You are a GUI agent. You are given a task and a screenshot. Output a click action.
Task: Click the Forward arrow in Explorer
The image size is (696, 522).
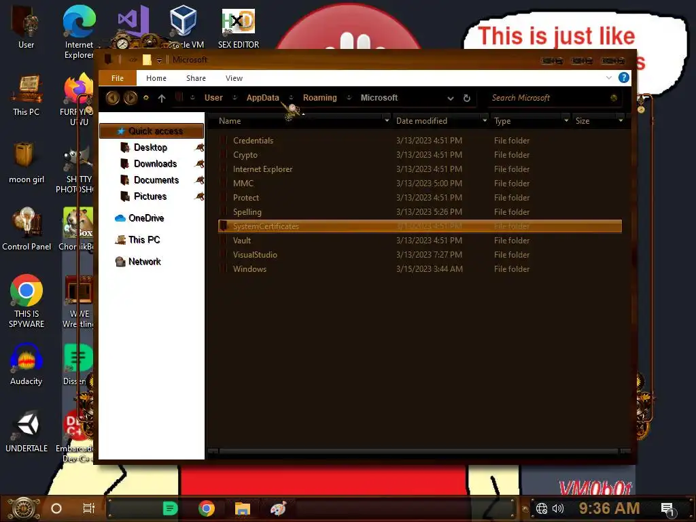[x=130, y=98]
